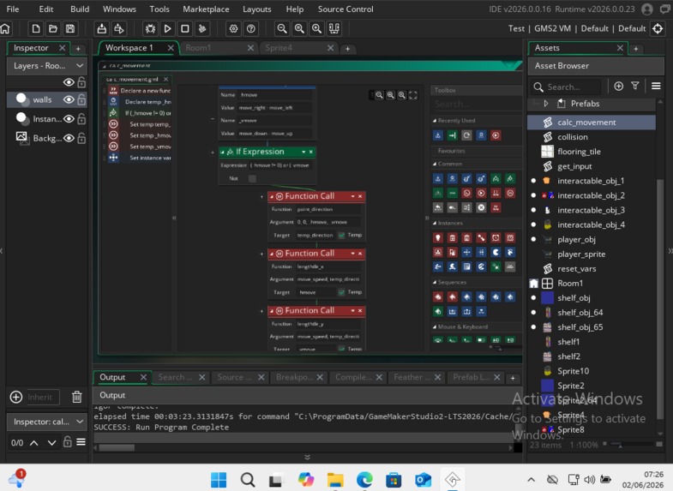
Task: Stop the running game
Action: (x=185, y=29)
